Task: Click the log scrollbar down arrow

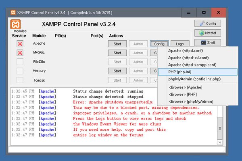Action: pos(220,142)
